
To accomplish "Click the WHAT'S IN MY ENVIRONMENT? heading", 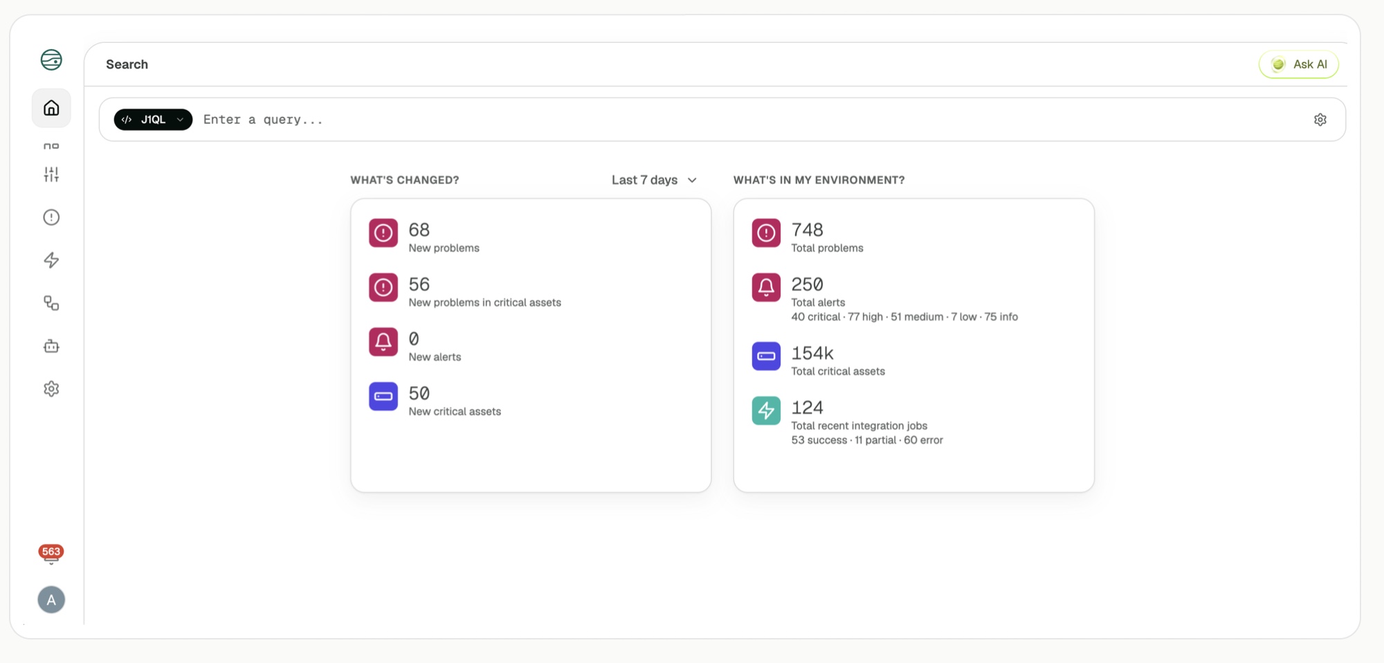I will click(x=819, y=180).
